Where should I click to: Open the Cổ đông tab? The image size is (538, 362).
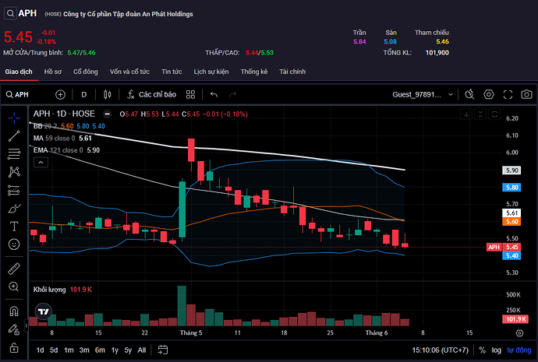(x=86, y=72)
